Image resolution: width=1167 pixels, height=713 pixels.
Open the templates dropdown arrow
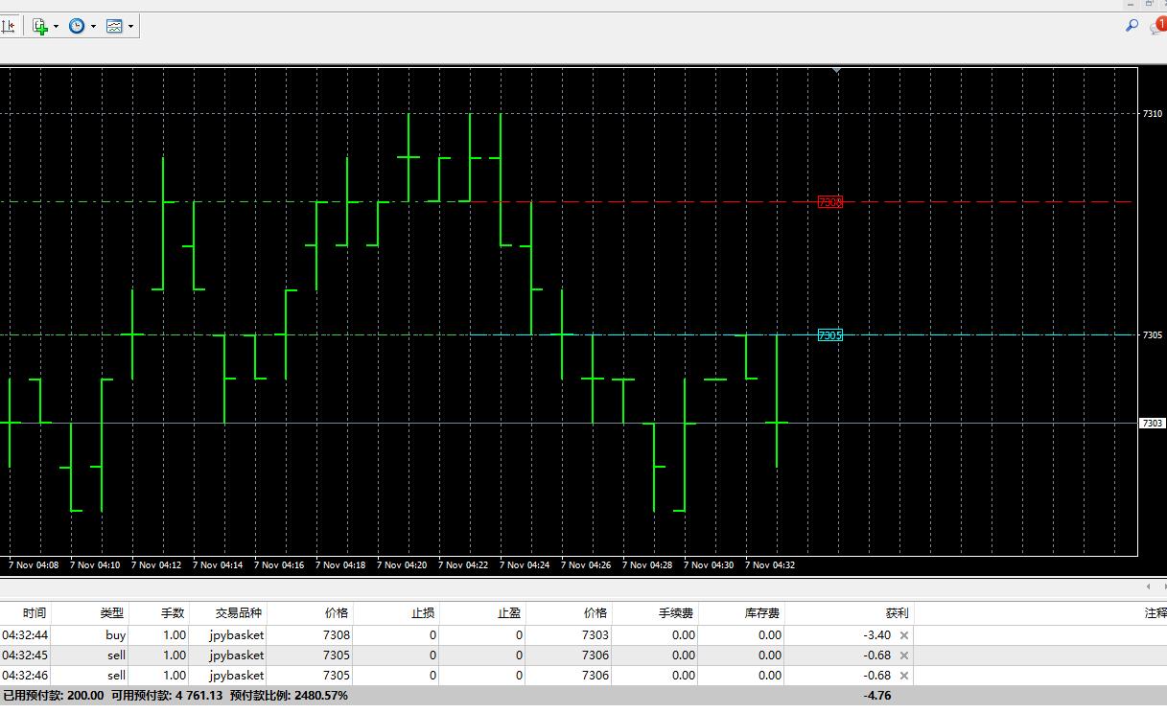pyautogui.click(x=130, y=27)
